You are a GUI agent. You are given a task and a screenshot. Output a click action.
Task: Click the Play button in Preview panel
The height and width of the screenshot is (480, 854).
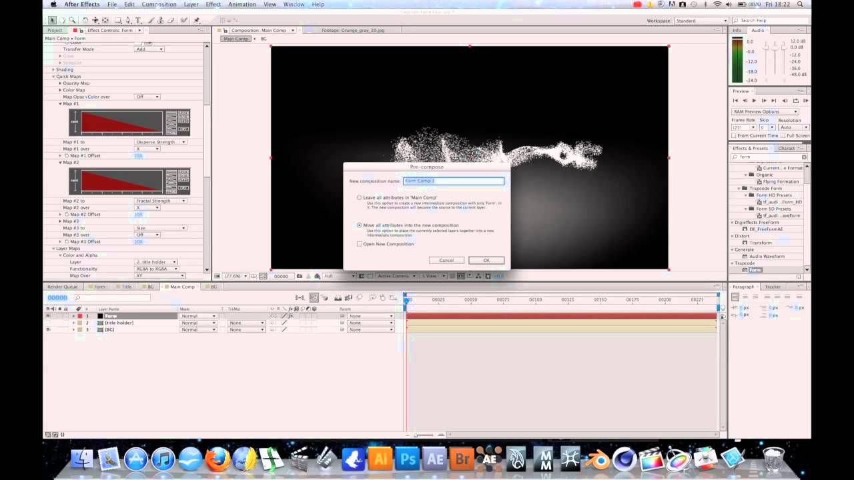click(755, 101)
